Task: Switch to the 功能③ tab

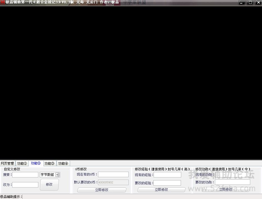Action: (50, 164)
